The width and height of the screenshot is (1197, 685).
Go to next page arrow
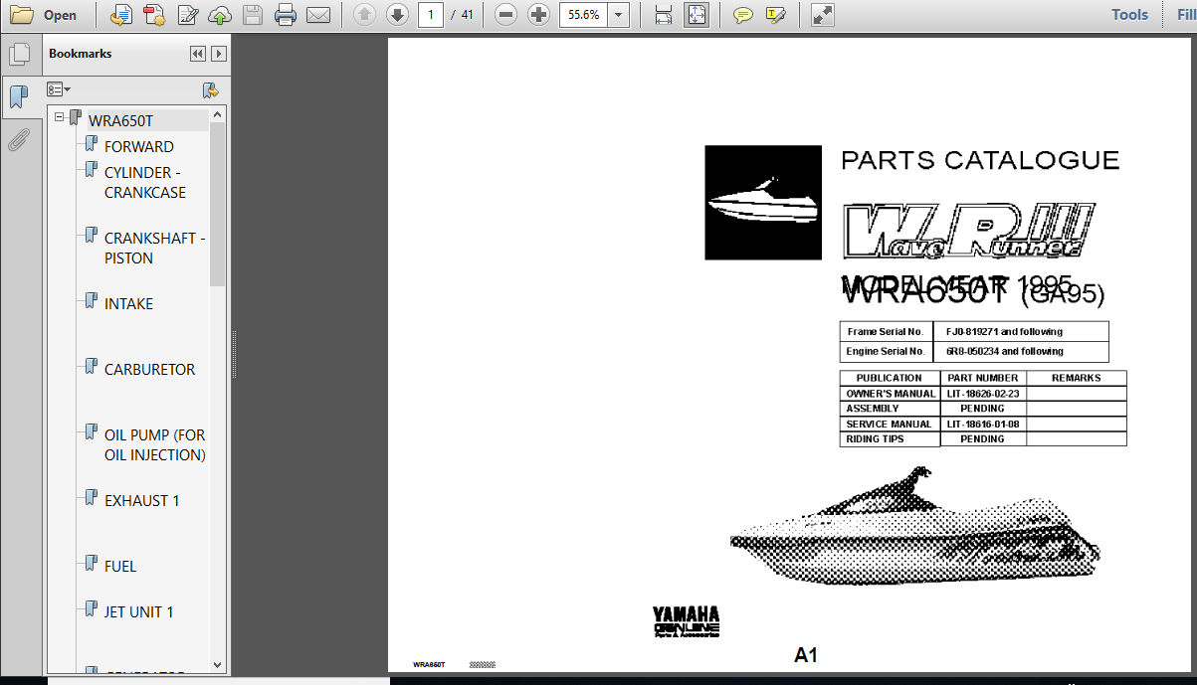397,15
